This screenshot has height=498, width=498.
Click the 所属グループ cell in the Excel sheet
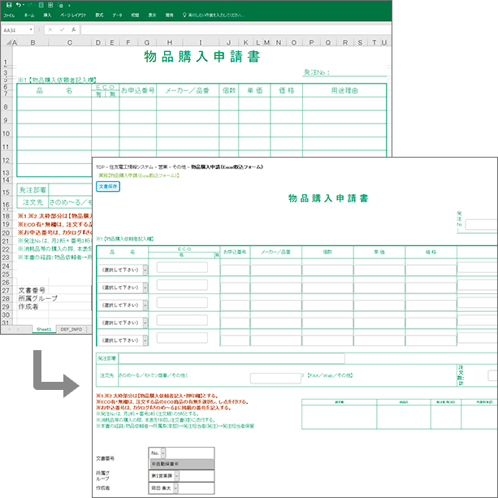[x=38, y=298]
